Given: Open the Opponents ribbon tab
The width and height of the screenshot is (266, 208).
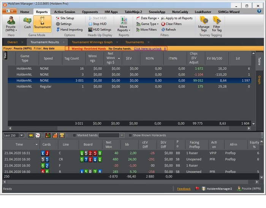Looking at the screenshot, I should coord(90,12).
